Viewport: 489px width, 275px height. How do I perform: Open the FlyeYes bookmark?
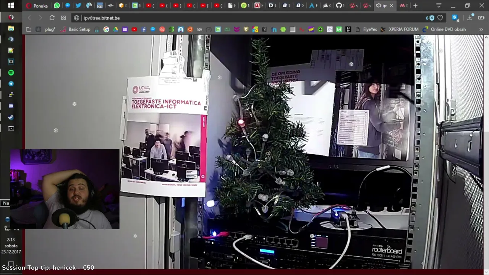[366, 29]
